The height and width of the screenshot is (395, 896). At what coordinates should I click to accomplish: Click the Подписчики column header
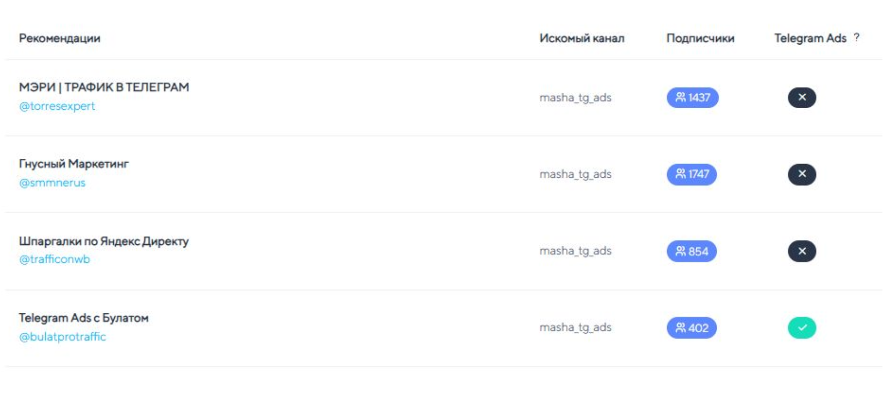point(700,38)
